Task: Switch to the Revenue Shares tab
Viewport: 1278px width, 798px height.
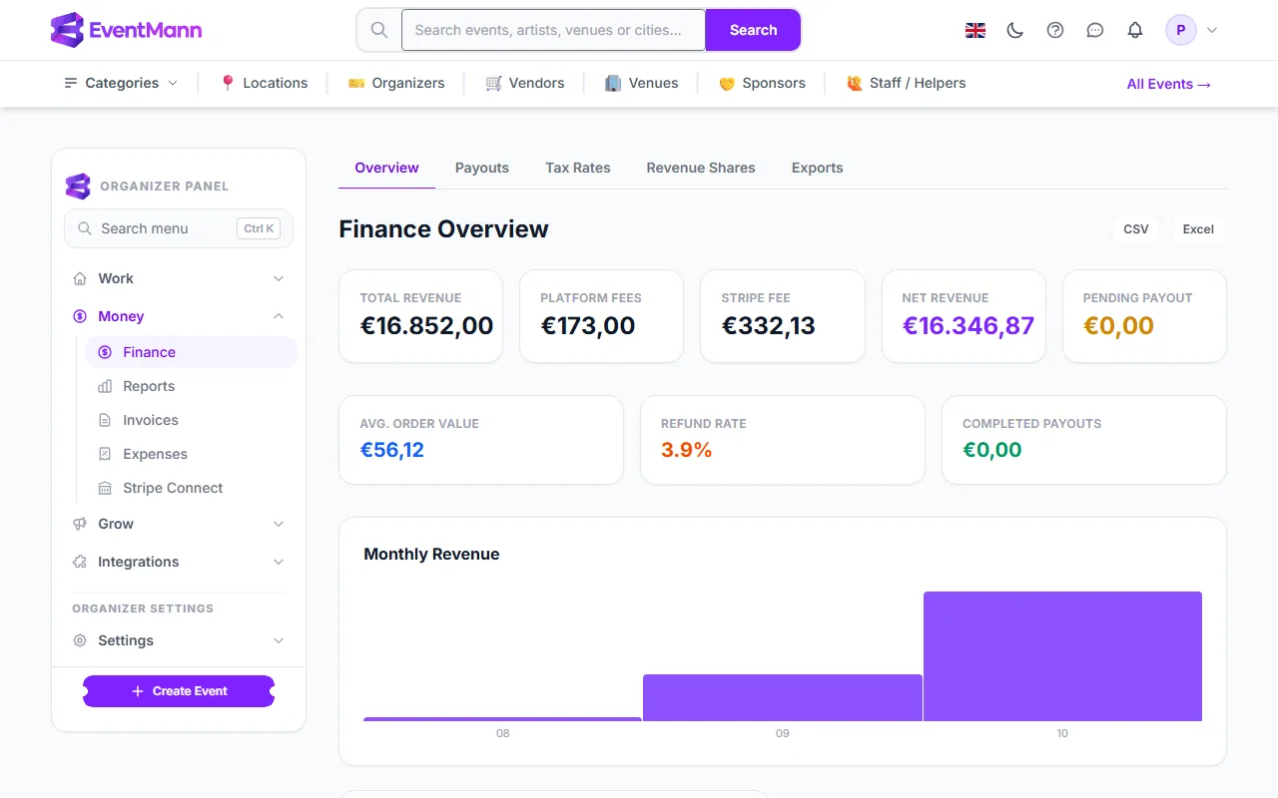Action: pos(701,168)
